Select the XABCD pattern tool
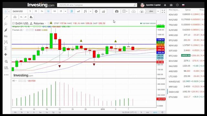This screenshot has width=207, height=116. [6, 42]
